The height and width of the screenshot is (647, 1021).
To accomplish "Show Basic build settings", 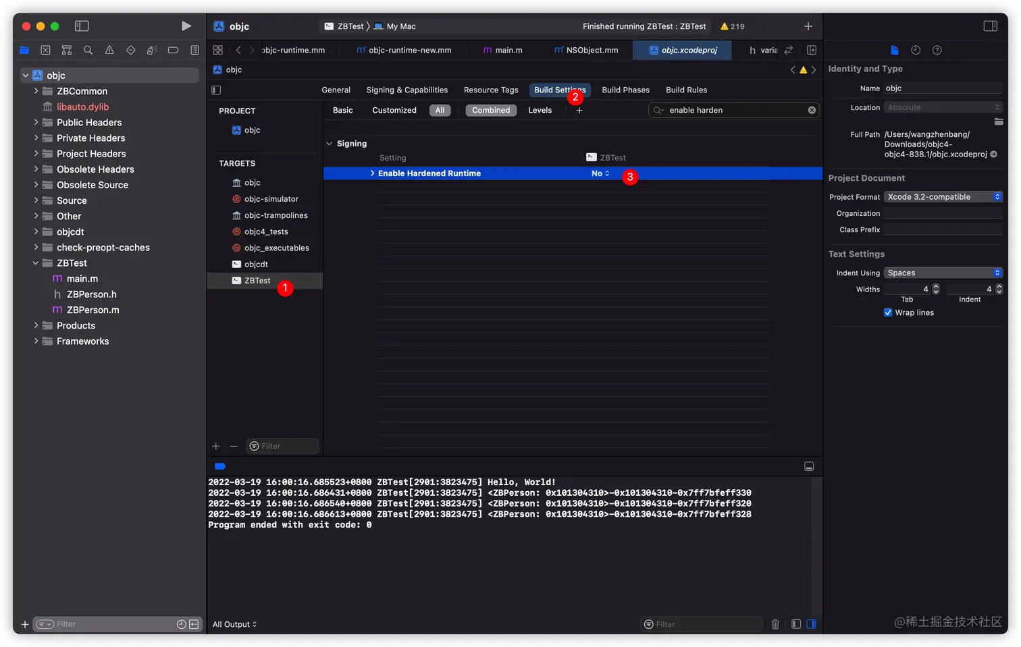I will click(342, 110).
